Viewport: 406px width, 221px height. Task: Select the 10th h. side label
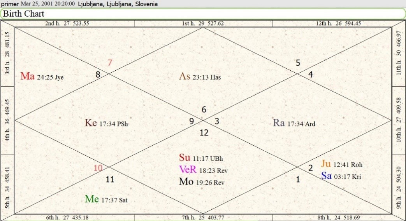pos(398,120)
